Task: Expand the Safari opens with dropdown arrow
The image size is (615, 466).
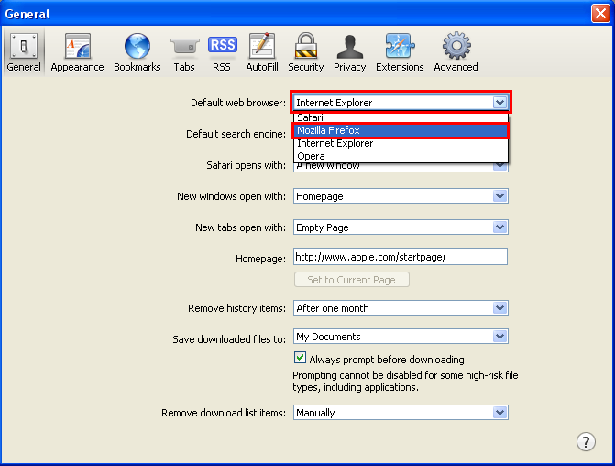Action: (x=500, y=166)
